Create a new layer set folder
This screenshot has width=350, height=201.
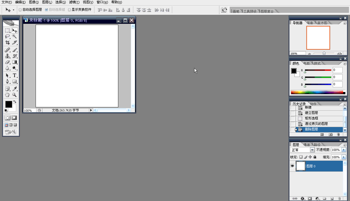coord(325,199)
